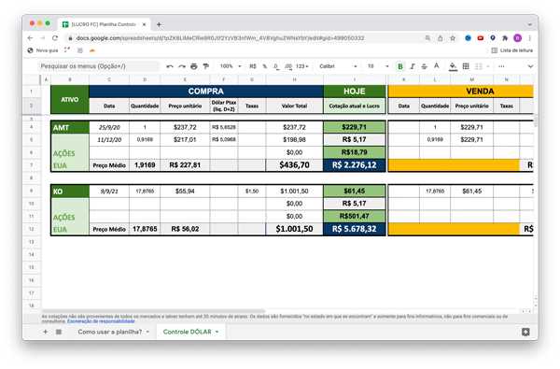Open Lista de leitura reading list

coord(512,50)
